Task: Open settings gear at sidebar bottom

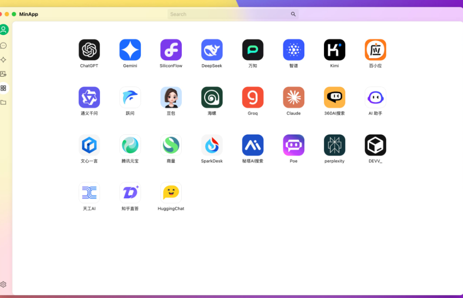Action: coord(3,284)
